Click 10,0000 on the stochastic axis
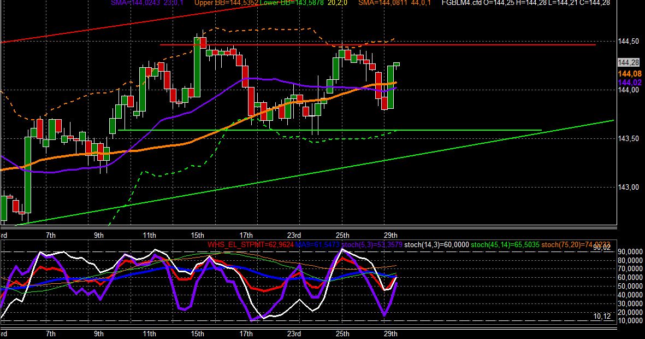 coord(630,320)
